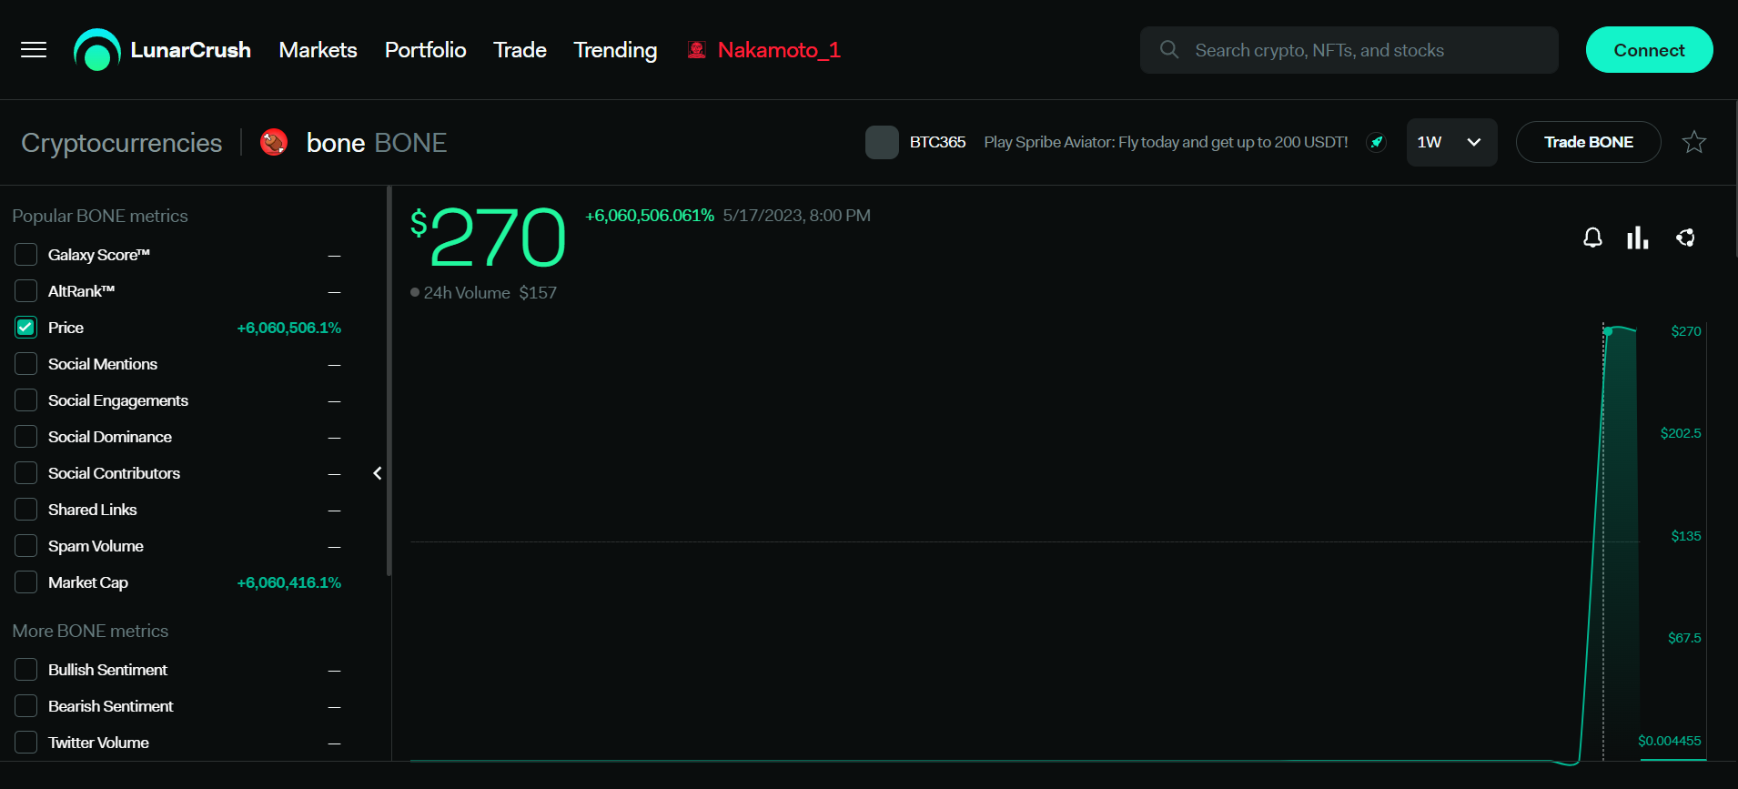Image resolution: width=1738 pixels, height=789 pixels.
Task: Open the hamburger menu
Action: (x=34, y=50)
